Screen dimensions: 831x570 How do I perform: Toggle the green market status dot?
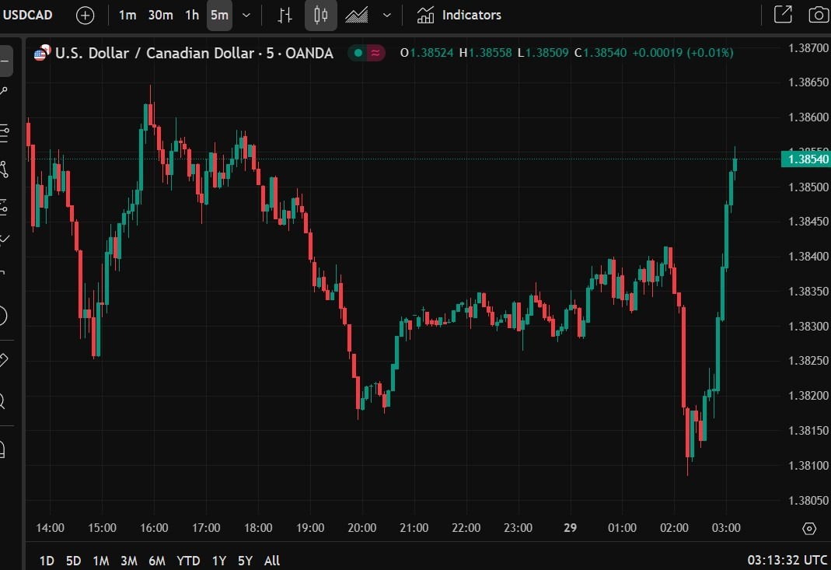tap(358, 53)
